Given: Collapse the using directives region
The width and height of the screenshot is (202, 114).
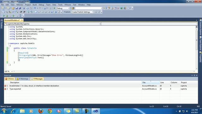Looking at the screenshot, I should [9, 27].
